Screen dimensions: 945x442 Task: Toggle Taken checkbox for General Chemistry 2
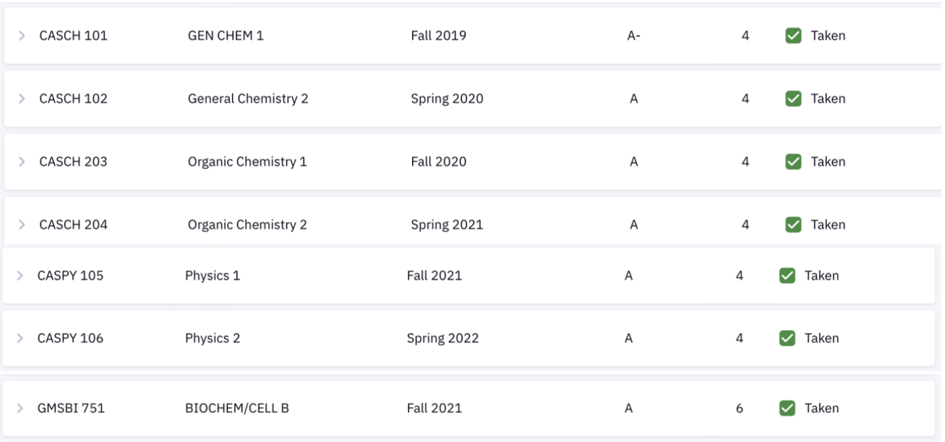click(x=794, y=99)
